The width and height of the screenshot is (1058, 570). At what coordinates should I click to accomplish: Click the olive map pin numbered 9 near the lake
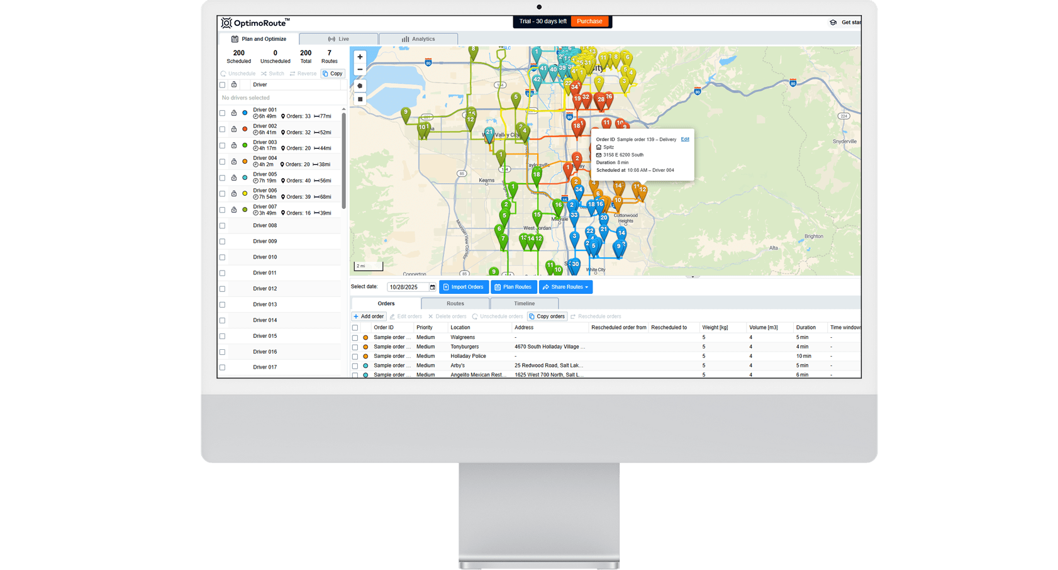tap(406, 114)
